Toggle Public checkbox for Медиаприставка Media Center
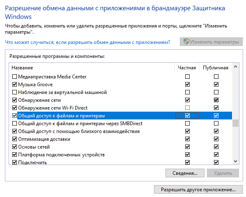 216,76
